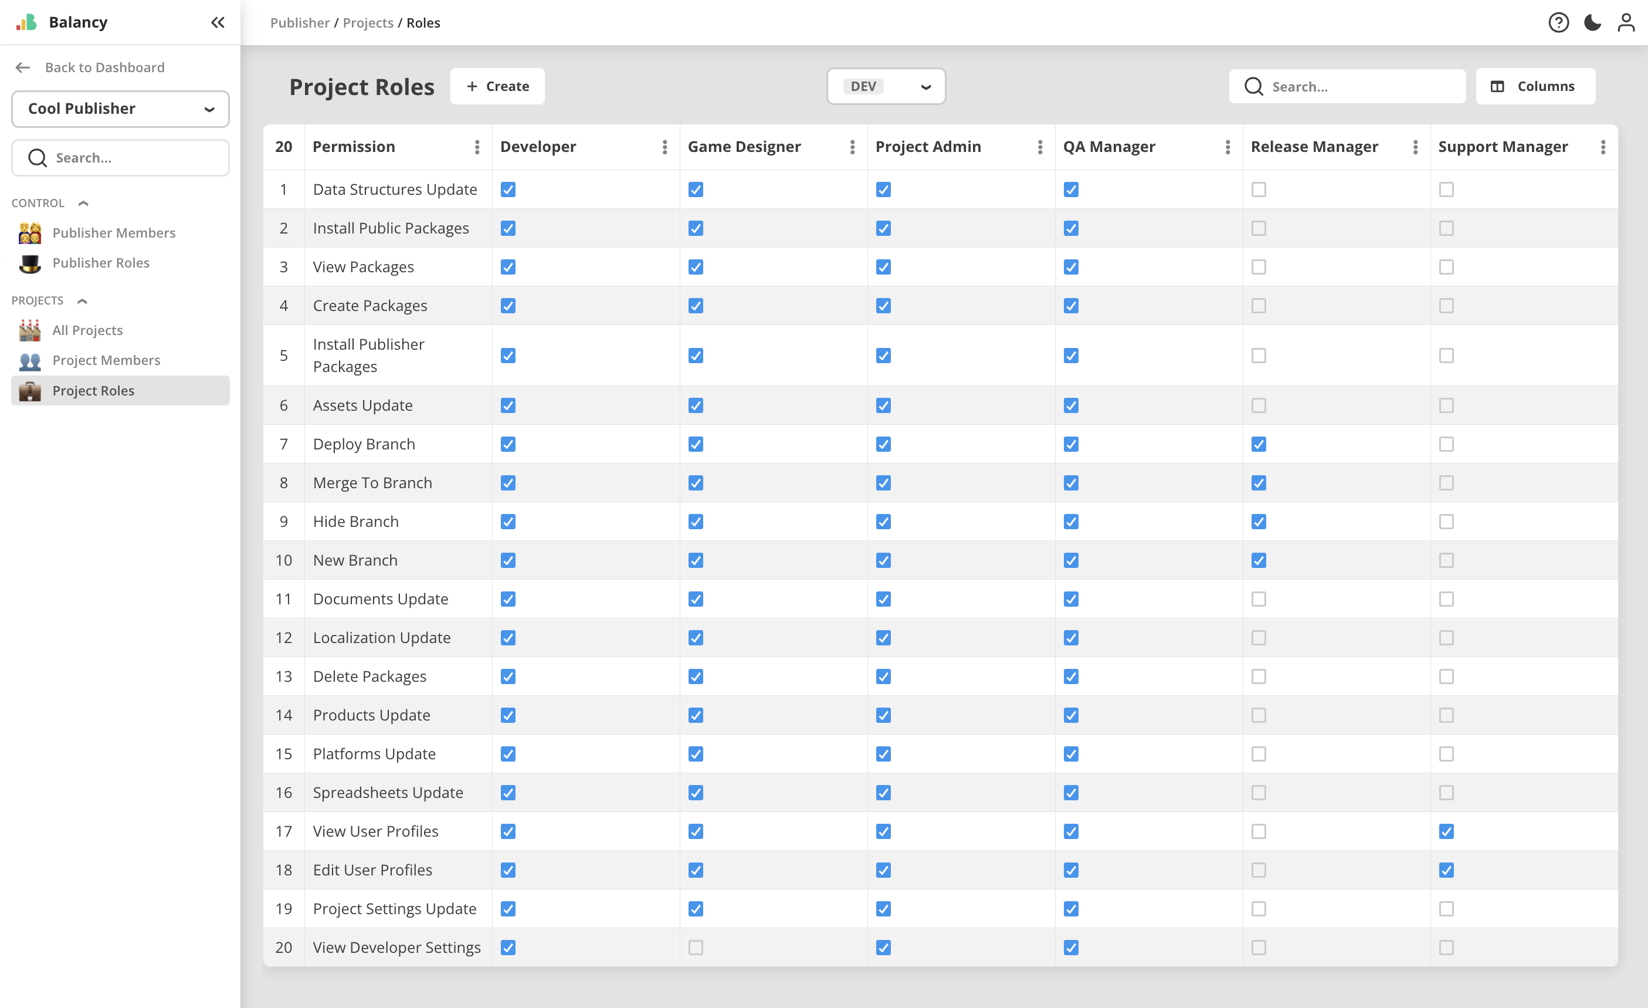
Task: Open the Cool Publisher selector
Action: [x=120, y=109]
